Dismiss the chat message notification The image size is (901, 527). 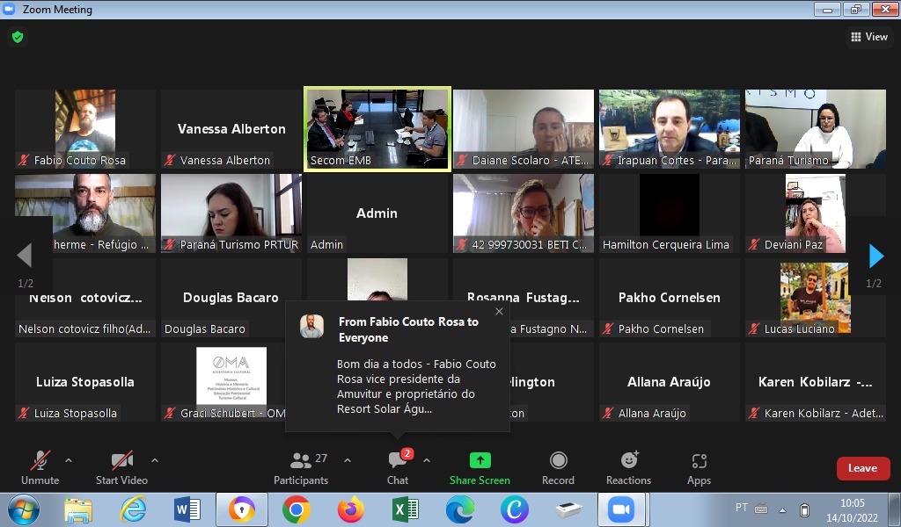pos(499,312)
